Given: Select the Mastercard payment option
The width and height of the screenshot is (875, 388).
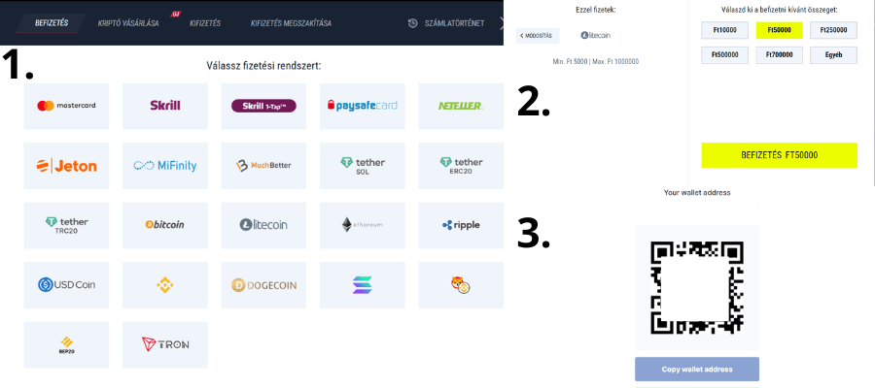Looking at the screenshot, I should tap(67, 106).
